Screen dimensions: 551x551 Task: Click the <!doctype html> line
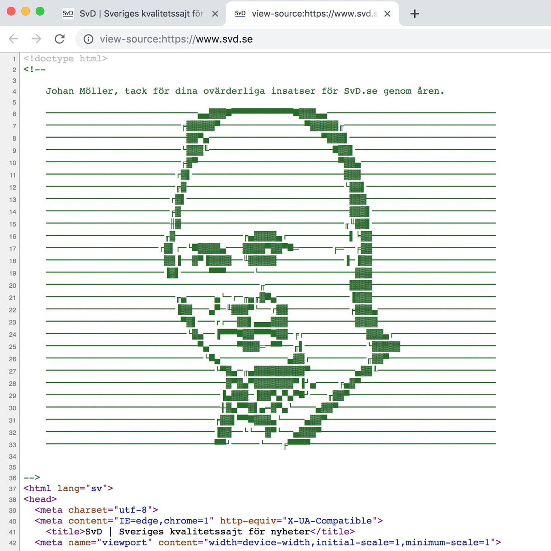(66, 58)
